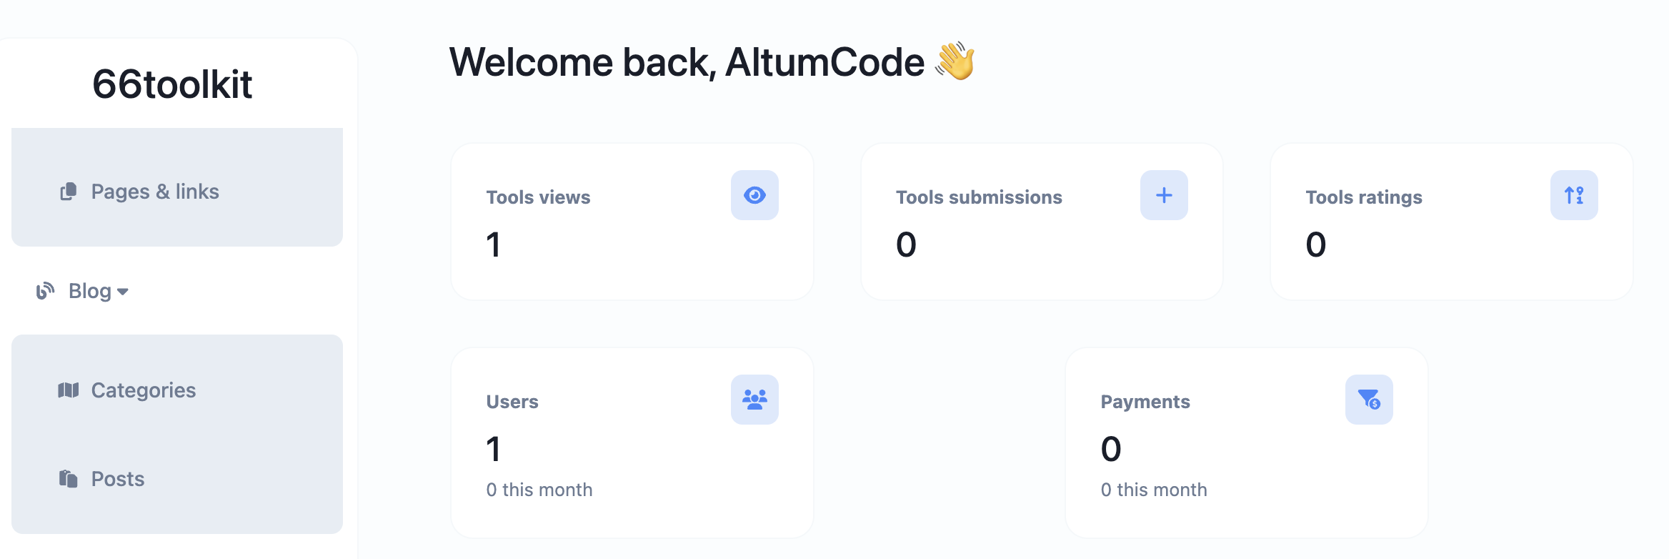
Task: Click the paste icon beside Posts
Action: pos(68,478)
